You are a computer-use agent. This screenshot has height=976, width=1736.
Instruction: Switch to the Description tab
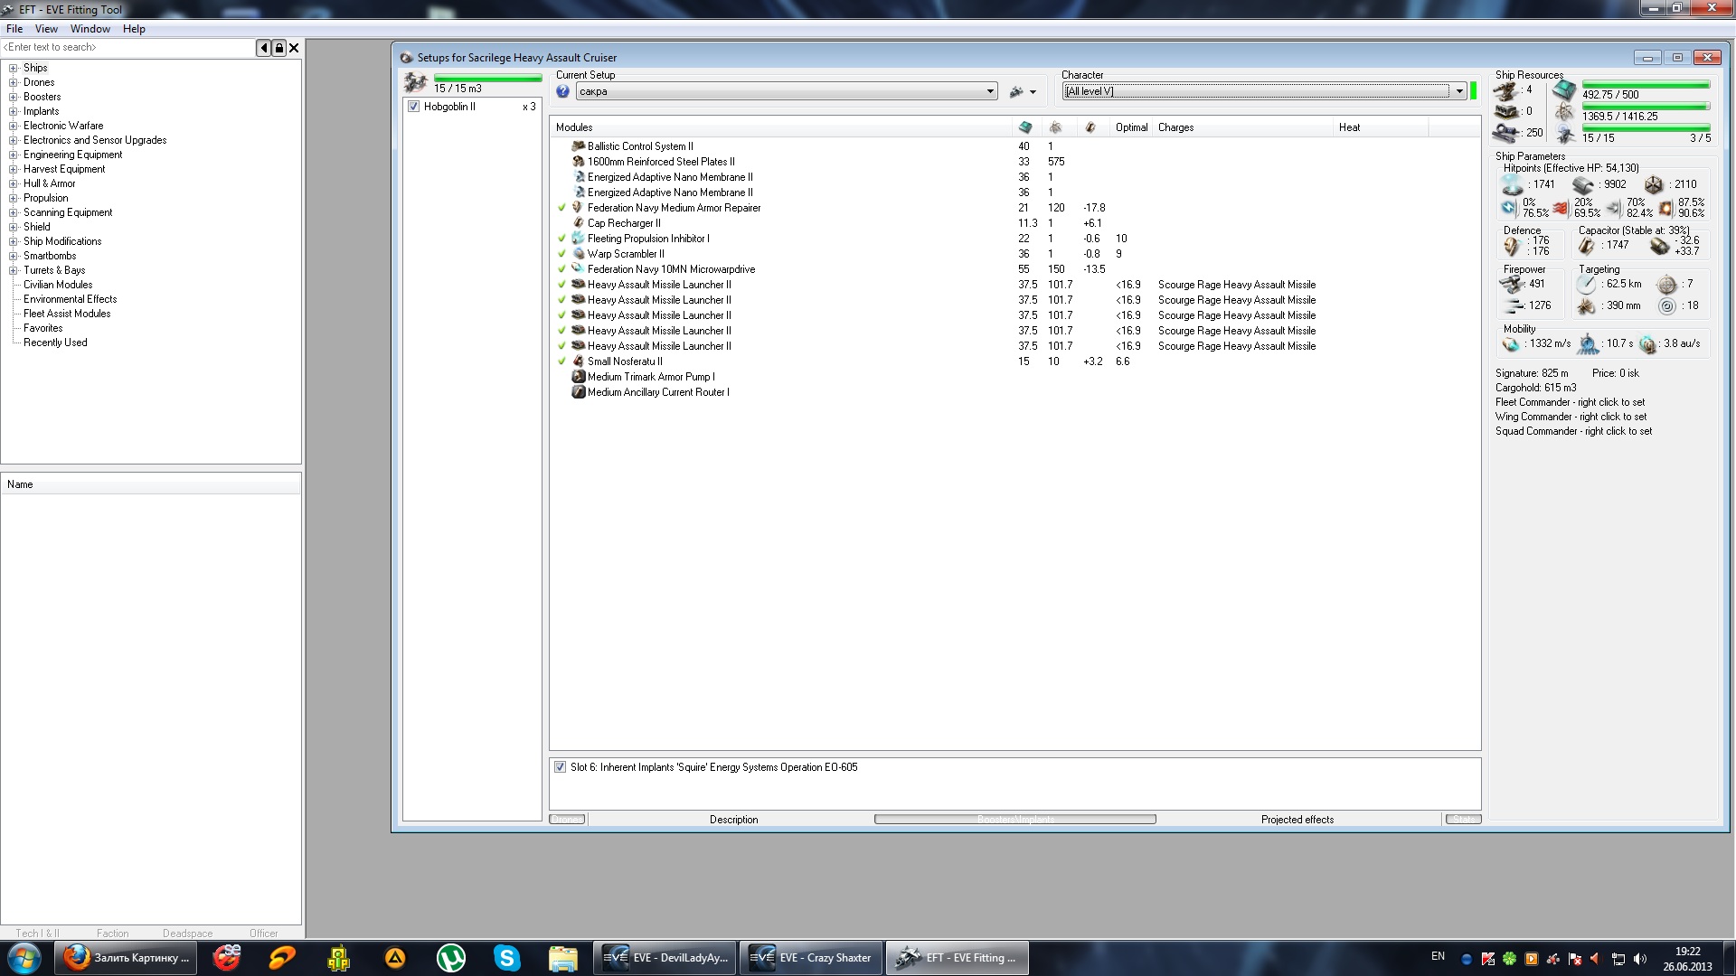point(733,820)
